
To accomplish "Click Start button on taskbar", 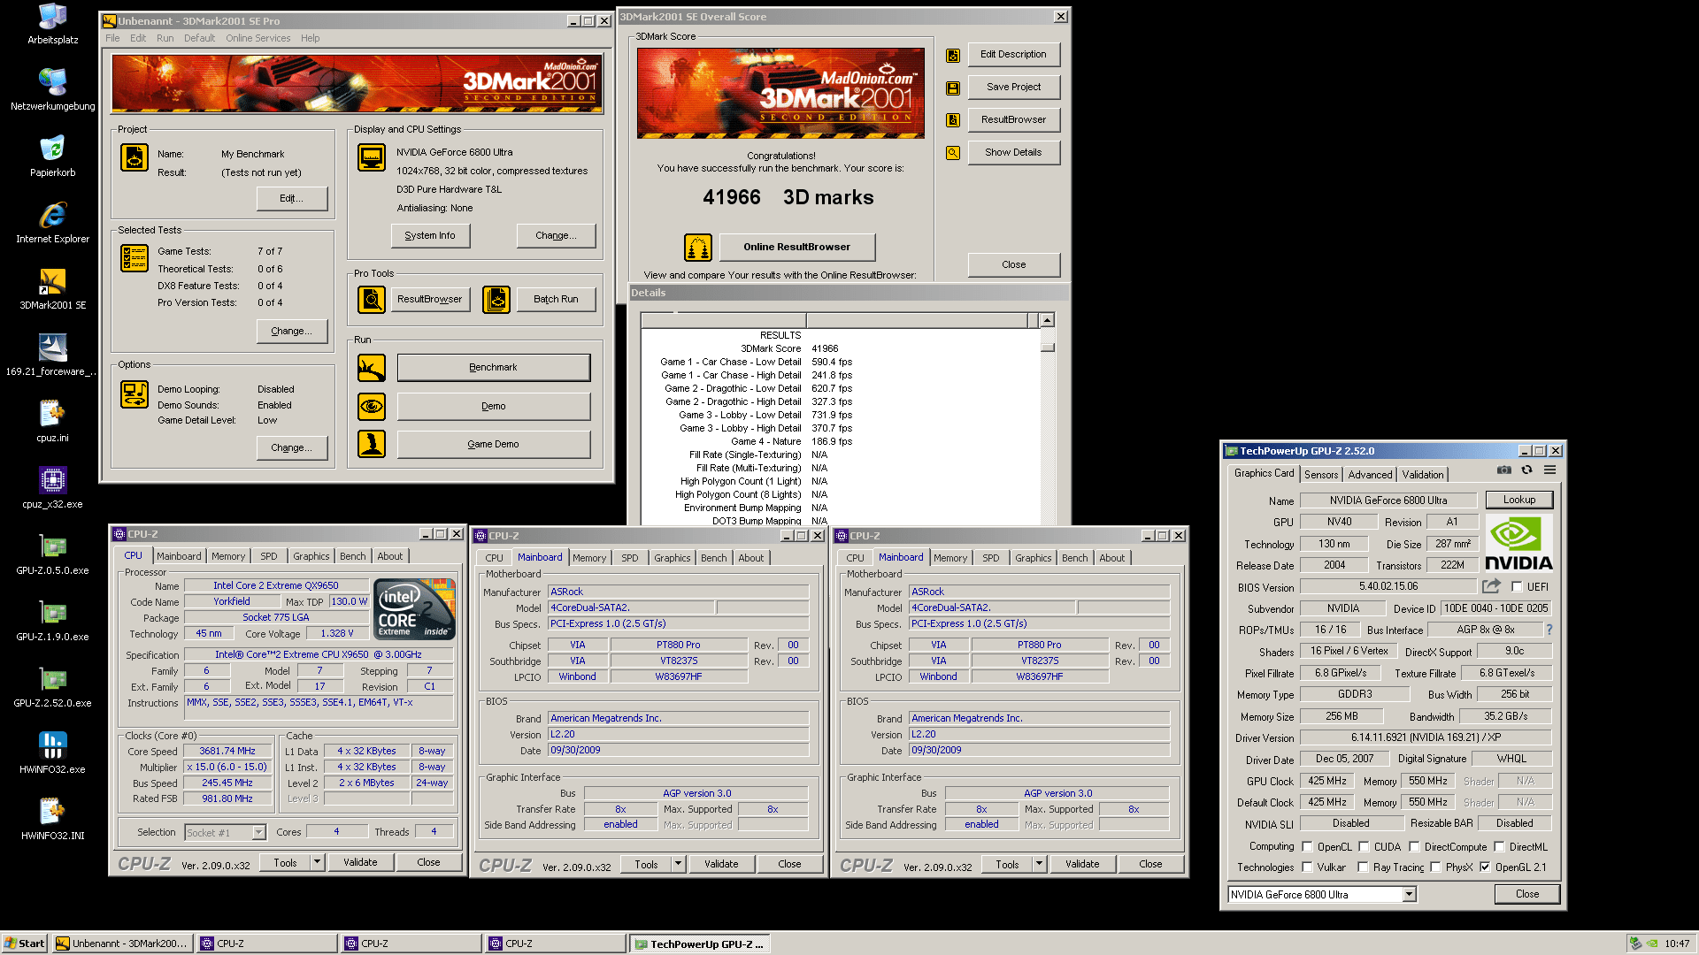I will tap(24, 944).
